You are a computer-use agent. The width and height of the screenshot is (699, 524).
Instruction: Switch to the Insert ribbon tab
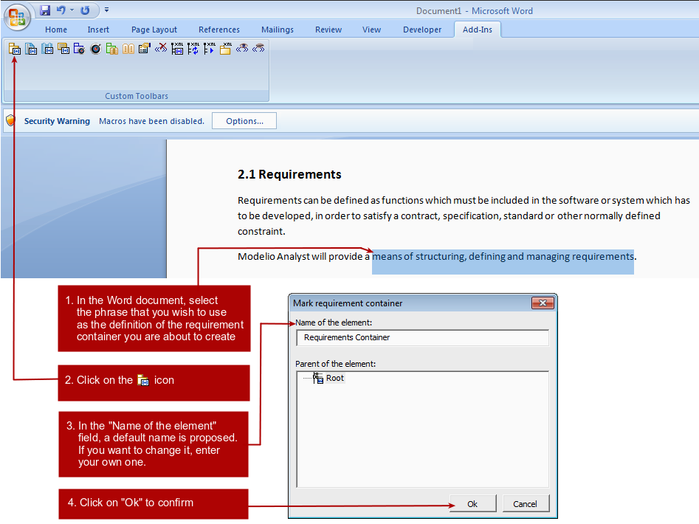click(x=98, y=30)
